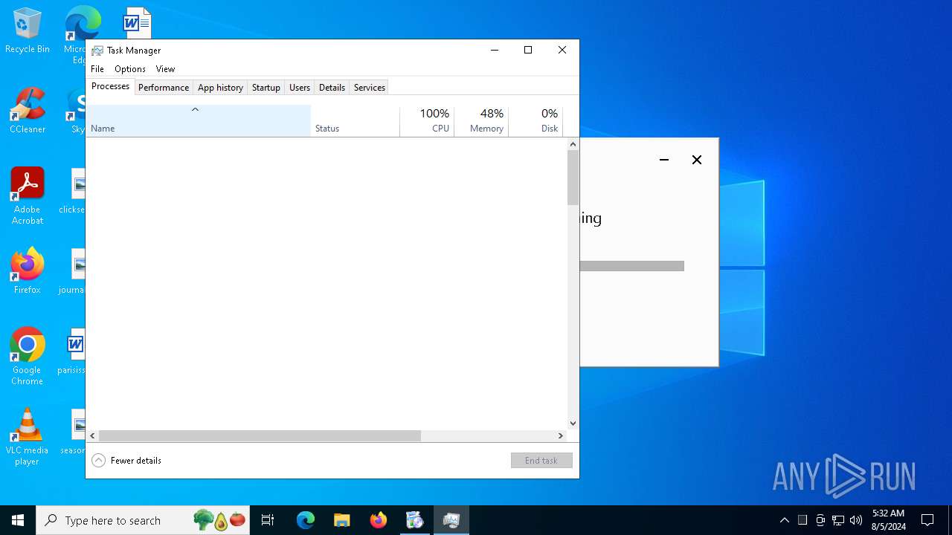Select the Google Chrome desktop icon
The image size is (952, 535).
(28, 357)
